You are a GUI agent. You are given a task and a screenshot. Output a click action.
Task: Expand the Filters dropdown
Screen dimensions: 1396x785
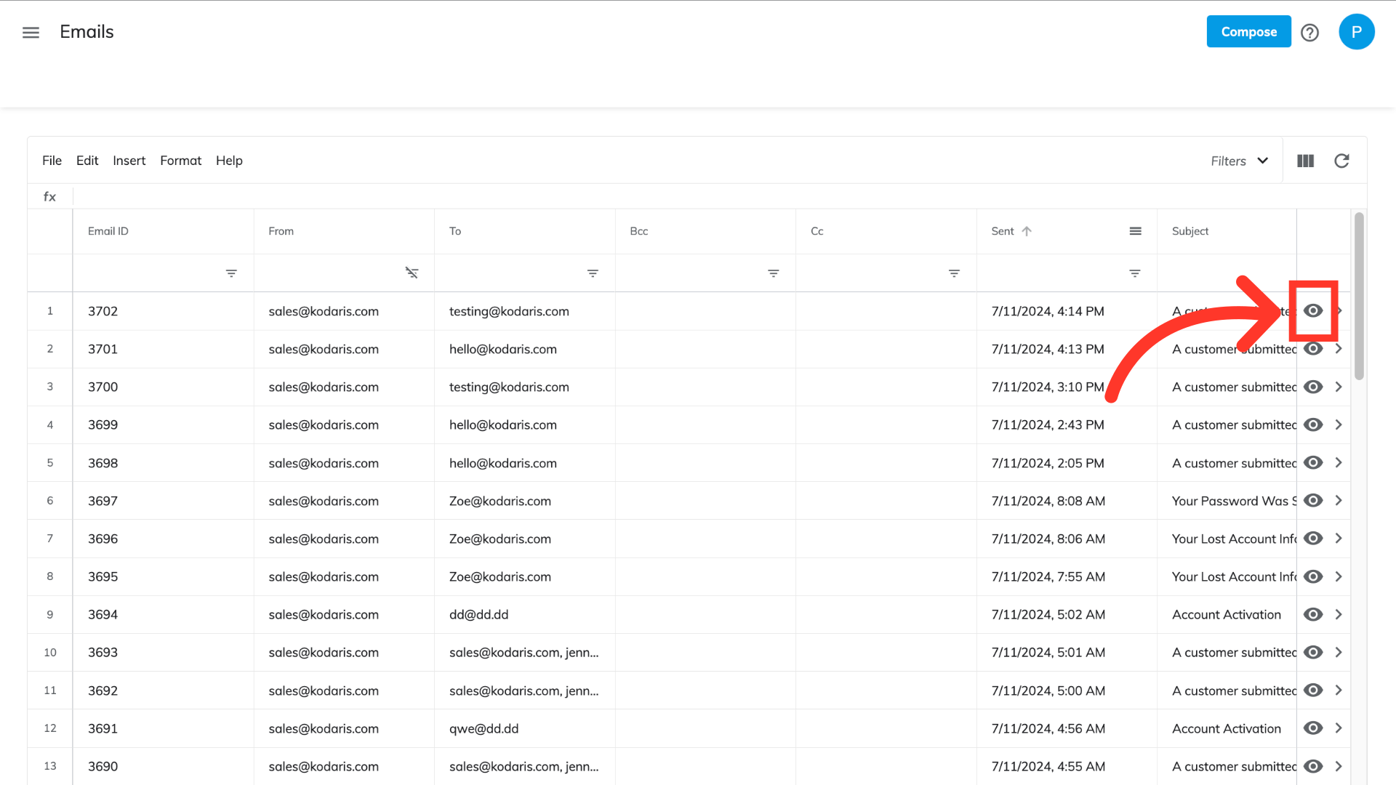tap(1239, 161)
